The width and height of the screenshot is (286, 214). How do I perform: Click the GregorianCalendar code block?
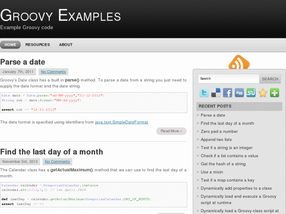coord(94,194)
